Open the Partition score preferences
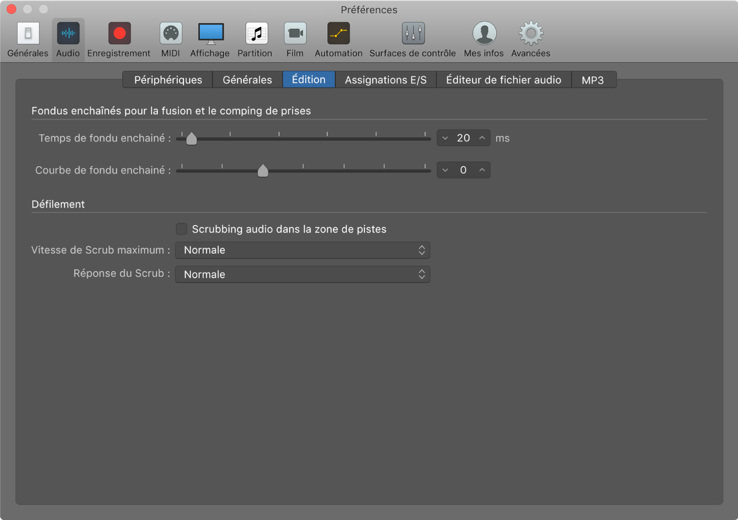 tap(255, 34)
